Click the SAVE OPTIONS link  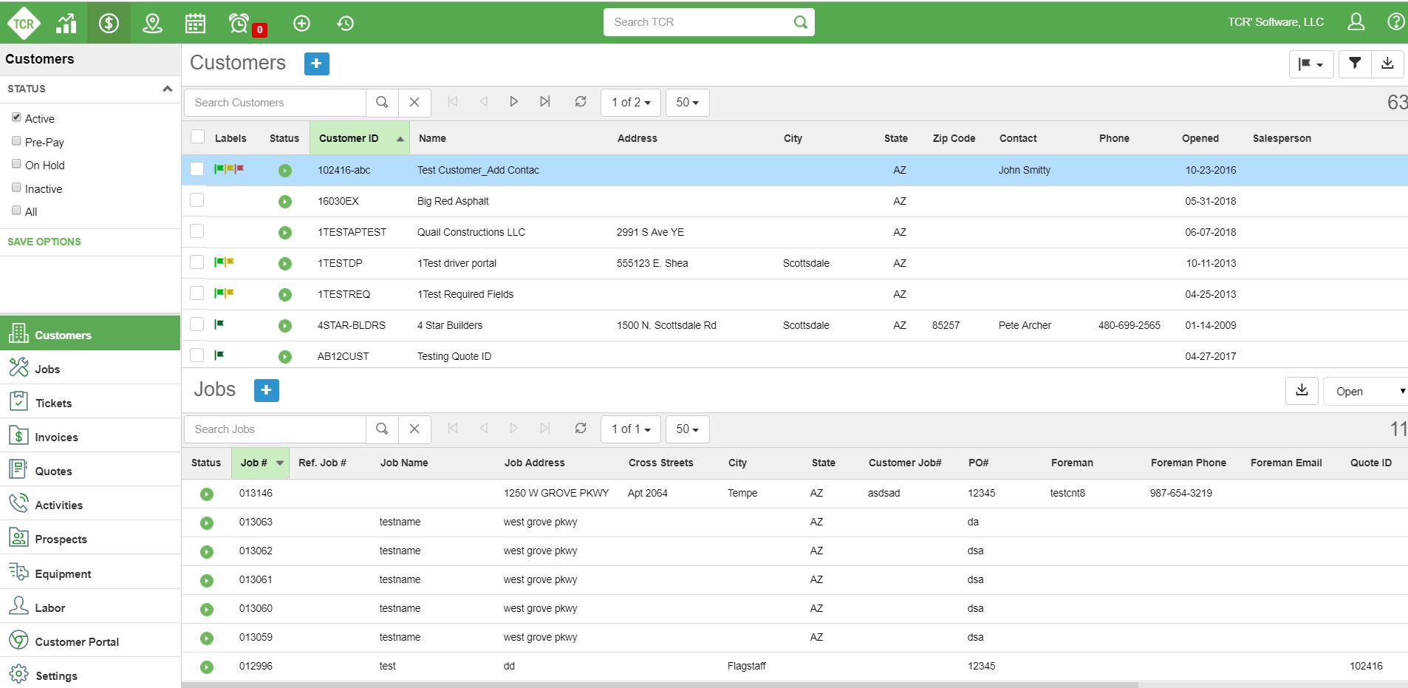(x=44, y=242)
